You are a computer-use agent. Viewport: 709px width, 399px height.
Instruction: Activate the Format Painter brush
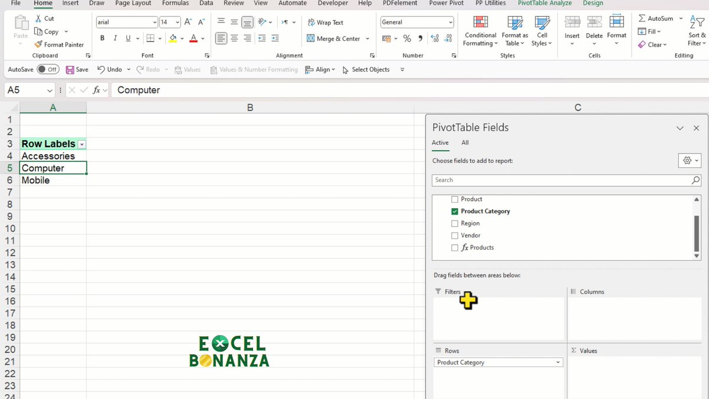pos(38,44)
